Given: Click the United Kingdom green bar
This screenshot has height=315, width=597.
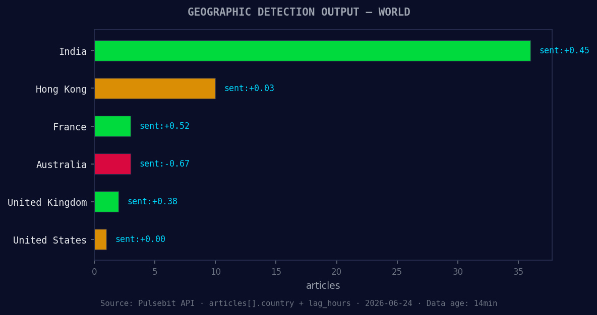Looking at the screenshot, I should (x=106, y=202).
